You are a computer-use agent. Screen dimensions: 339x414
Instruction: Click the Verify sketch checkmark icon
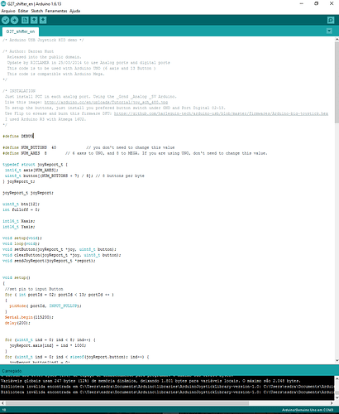(5, 20)
